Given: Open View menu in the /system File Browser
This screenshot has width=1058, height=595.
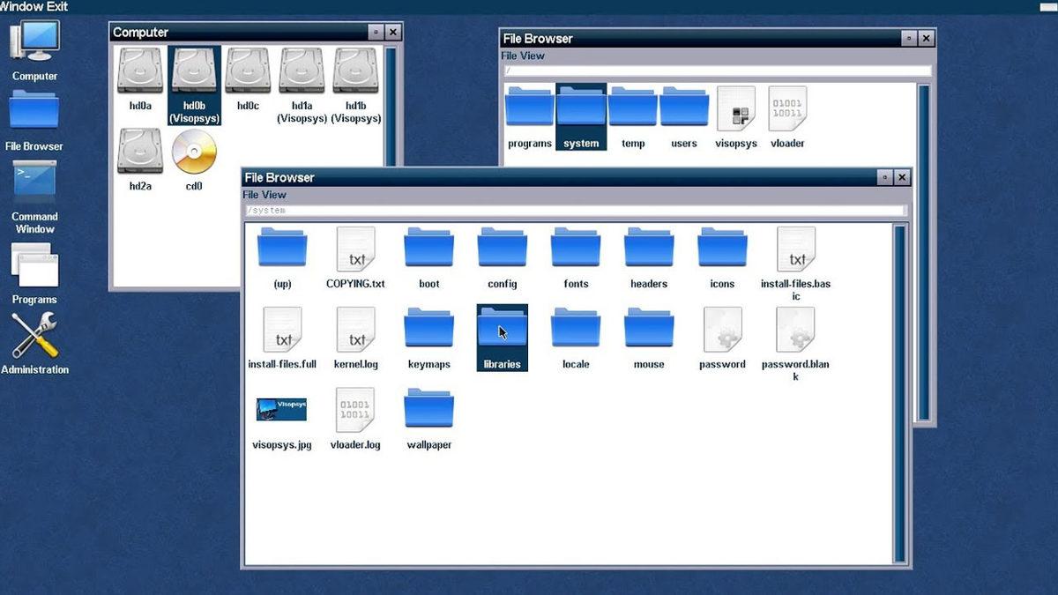Looking at the screenshot, I should point(275,195).
